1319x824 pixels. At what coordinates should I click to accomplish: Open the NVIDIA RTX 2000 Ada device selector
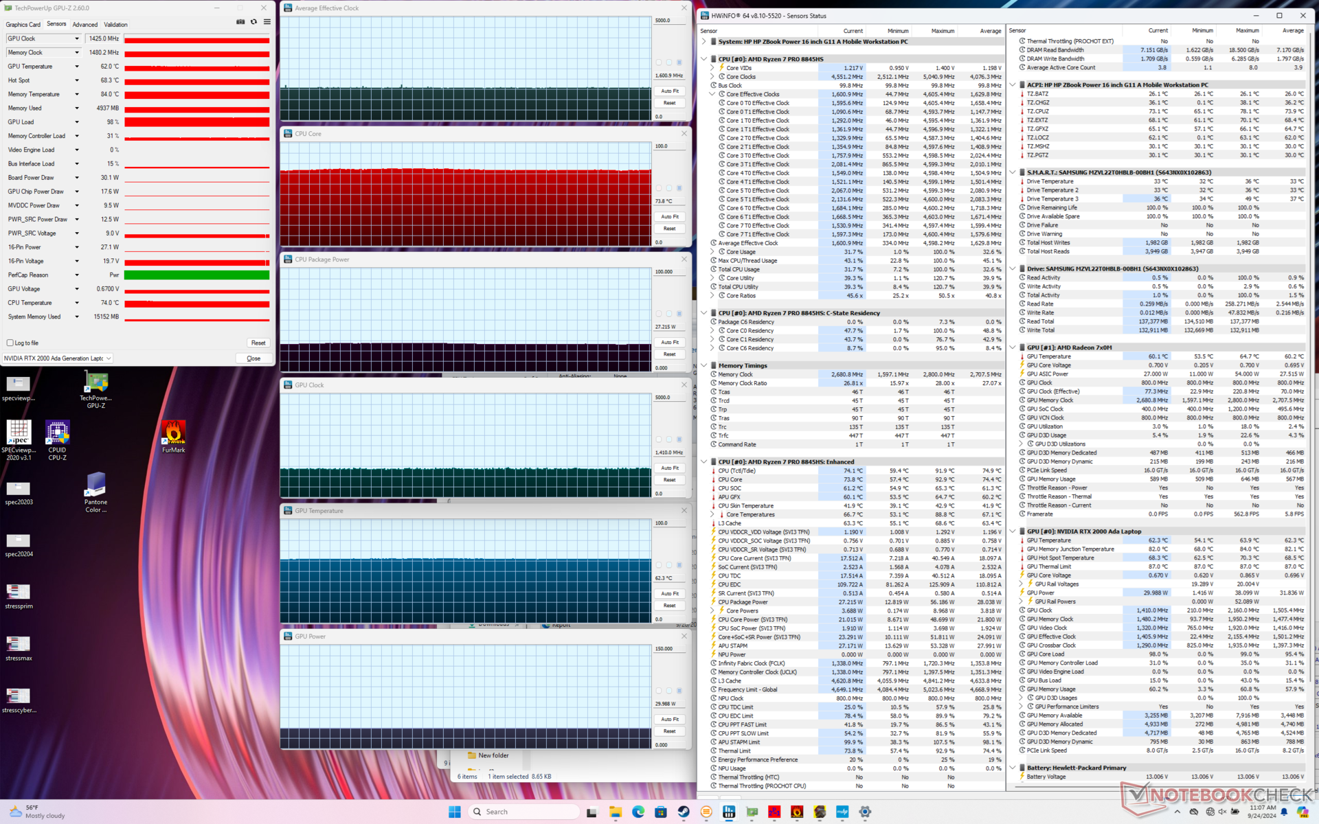click(x=58, y=358)
